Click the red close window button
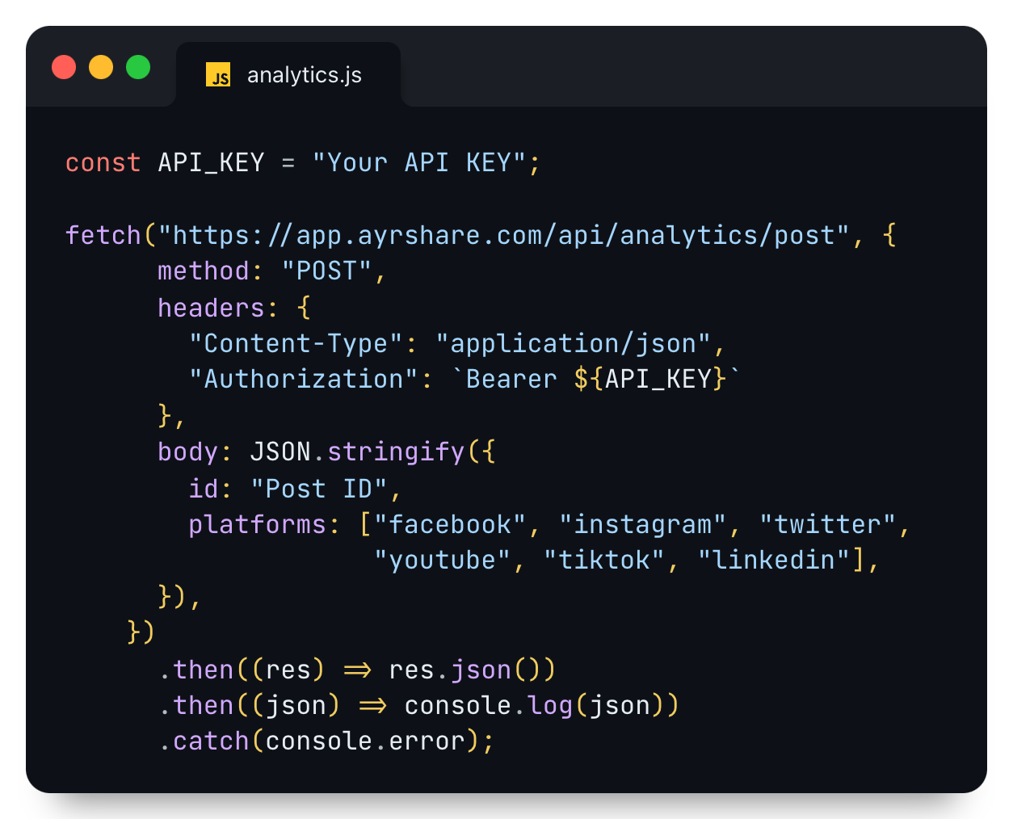This screenshot has height=819, width=1013. (x=64, y=67)
